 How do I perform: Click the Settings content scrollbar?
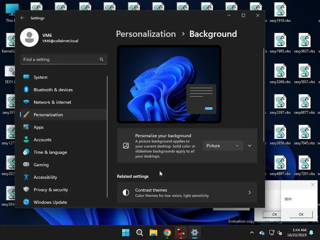tap(264, 95)
